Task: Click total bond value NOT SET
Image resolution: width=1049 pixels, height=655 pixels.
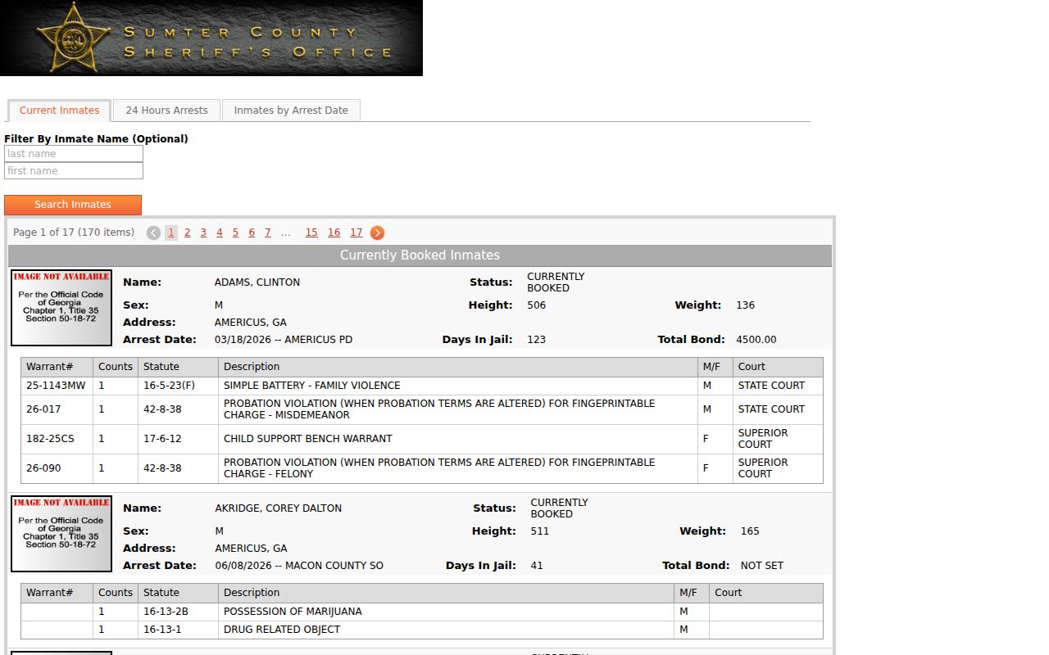Action: 762,566
